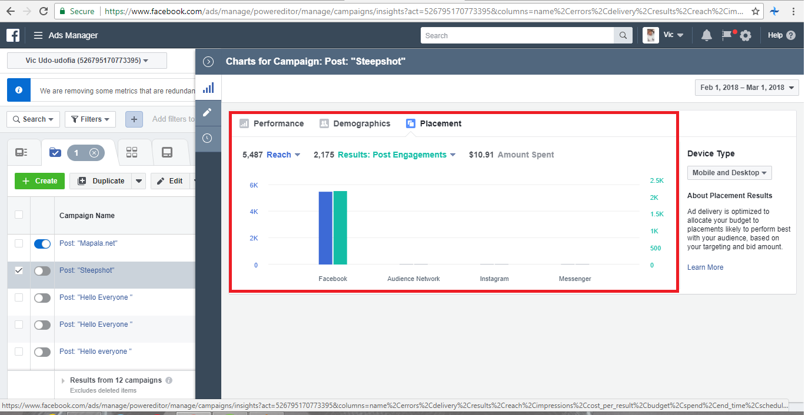Click the flag icon with red dot
Image resolution: width=805 pixels, height=415 pixels.
point(728,35)
